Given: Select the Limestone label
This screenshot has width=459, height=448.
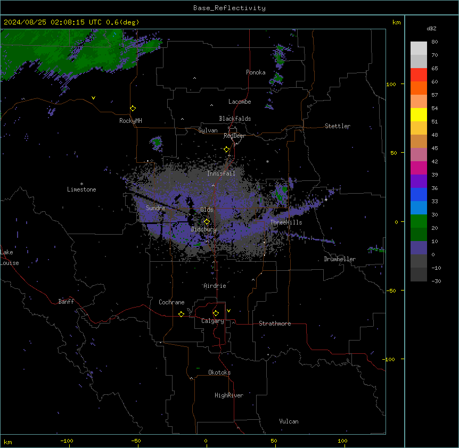Looking at the screenshot, I should (x=81, y=189).
